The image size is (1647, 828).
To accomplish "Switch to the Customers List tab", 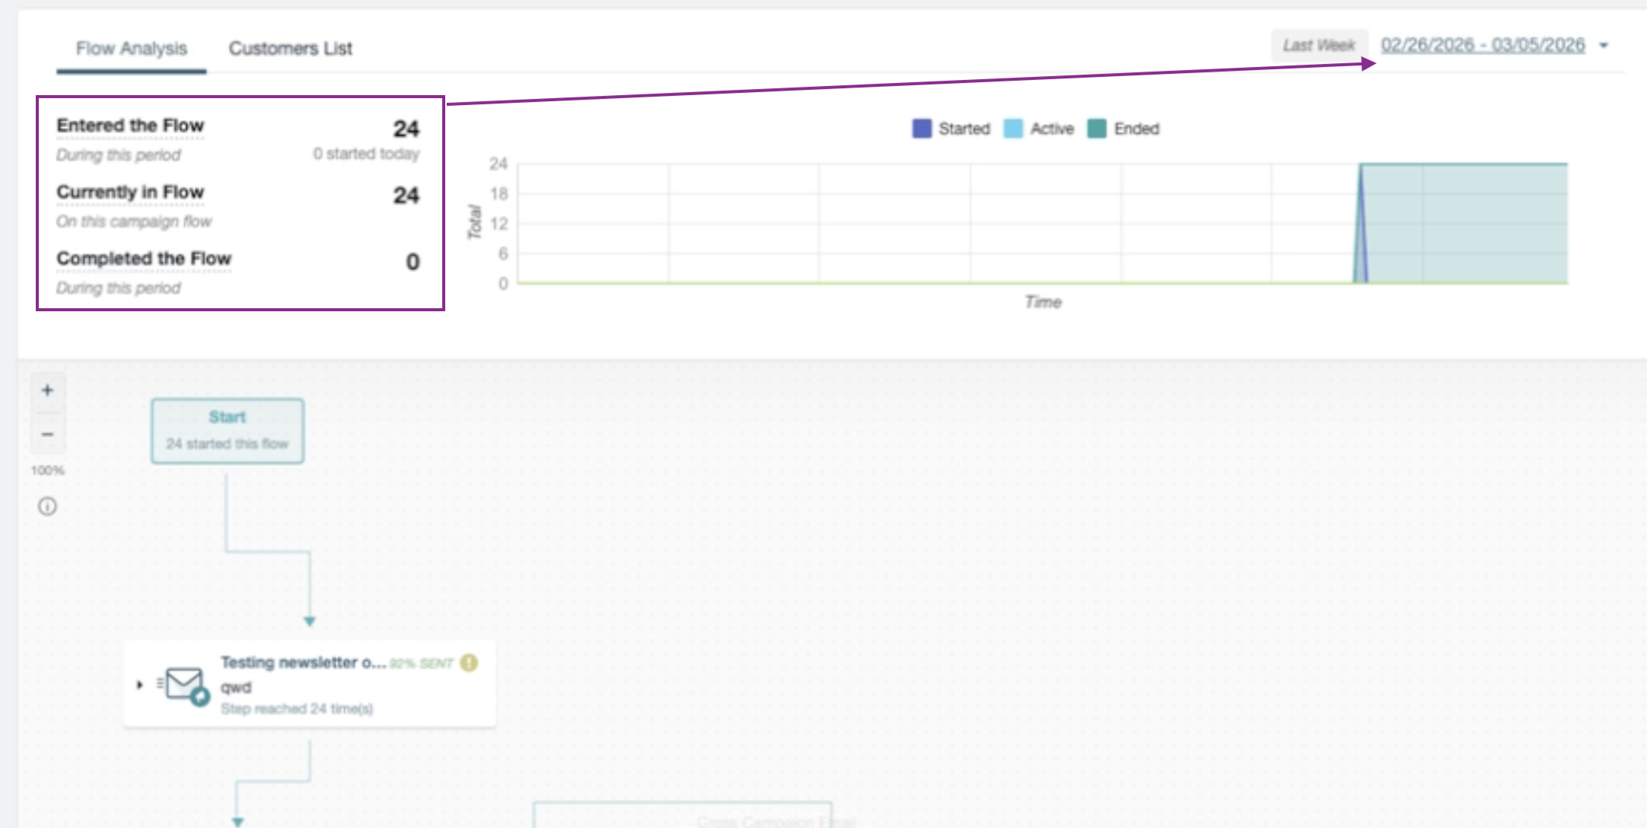I will point(290,49).
